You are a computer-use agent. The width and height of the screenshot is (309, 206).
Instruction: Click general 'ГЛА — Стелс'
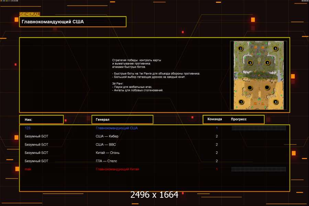coord(106,161)
